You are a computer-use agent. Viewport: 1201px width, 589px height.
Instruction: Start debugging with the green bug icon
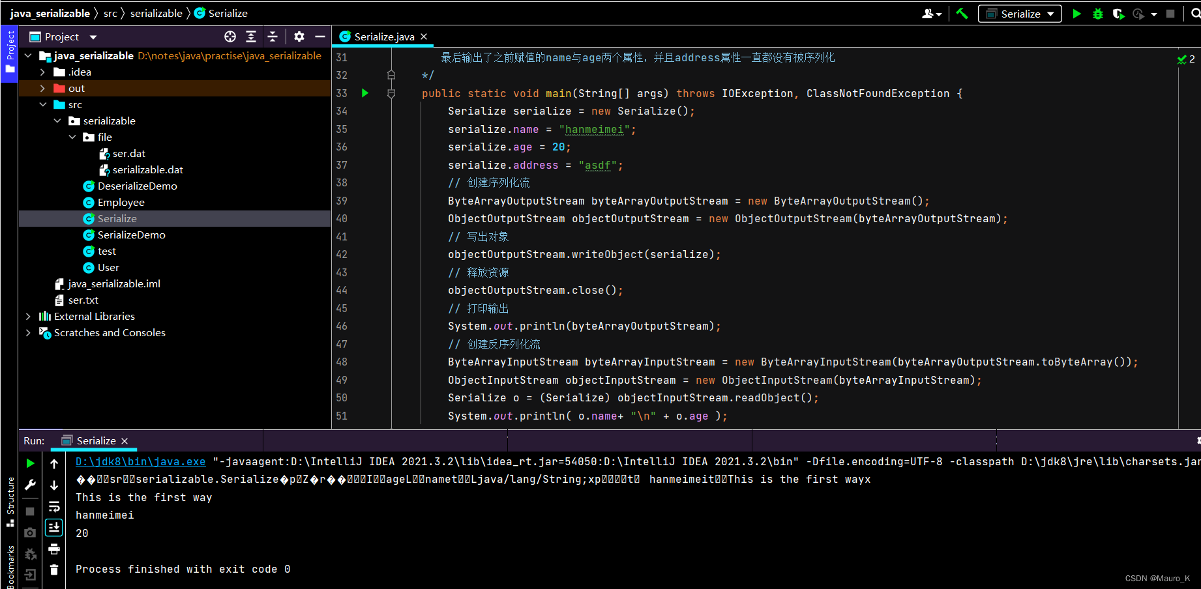pos(1098,13)
